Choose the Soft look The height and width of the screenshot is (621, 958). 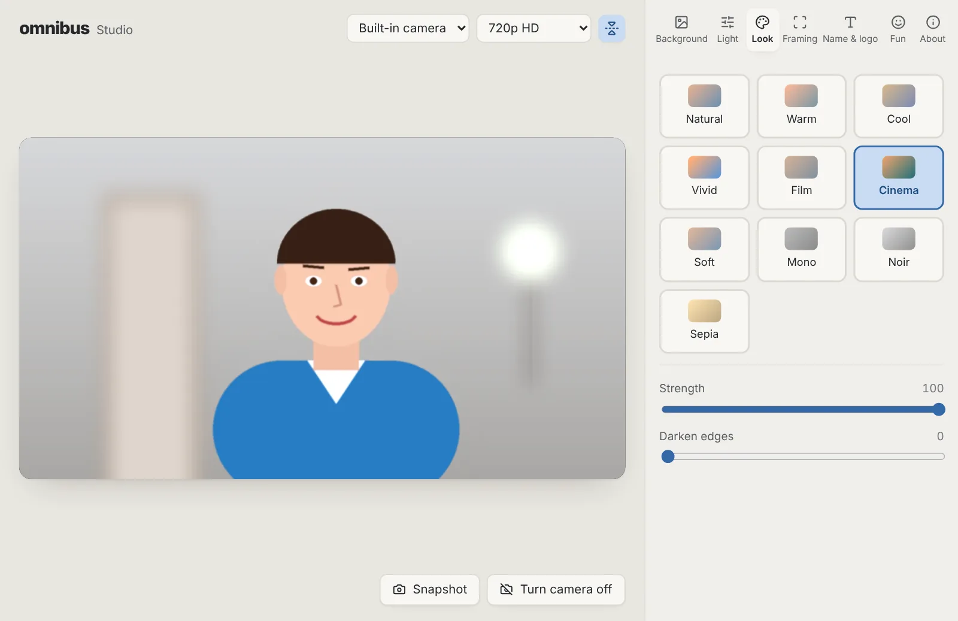[x=704, y=250]
